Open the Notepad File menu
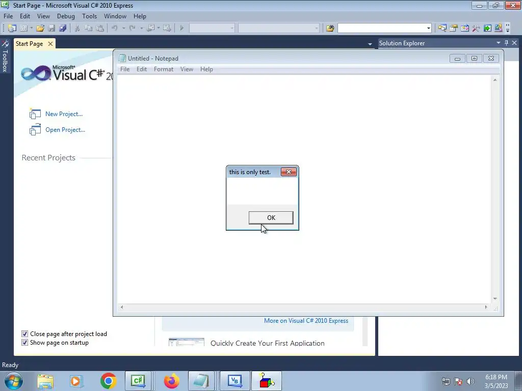 coord(125,69)
